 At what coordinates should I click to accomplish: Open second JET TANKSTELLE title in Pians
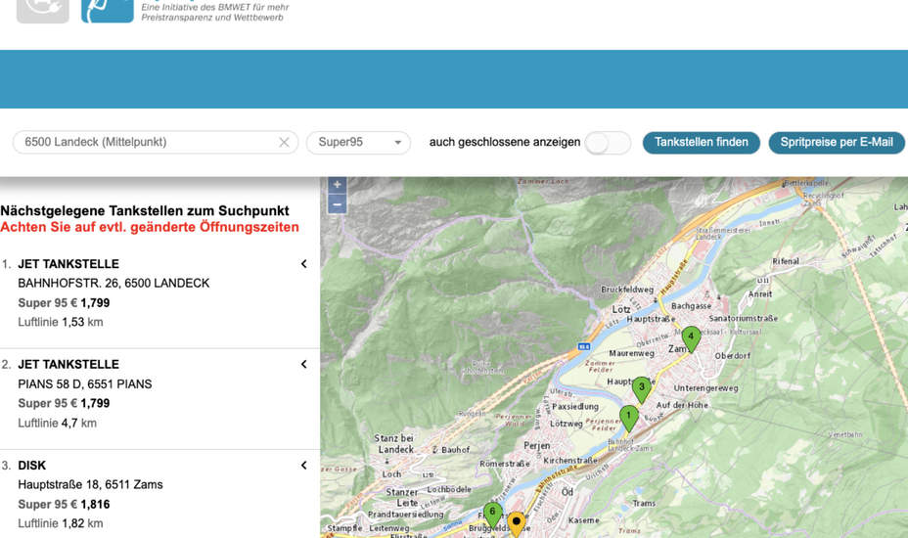68,364
